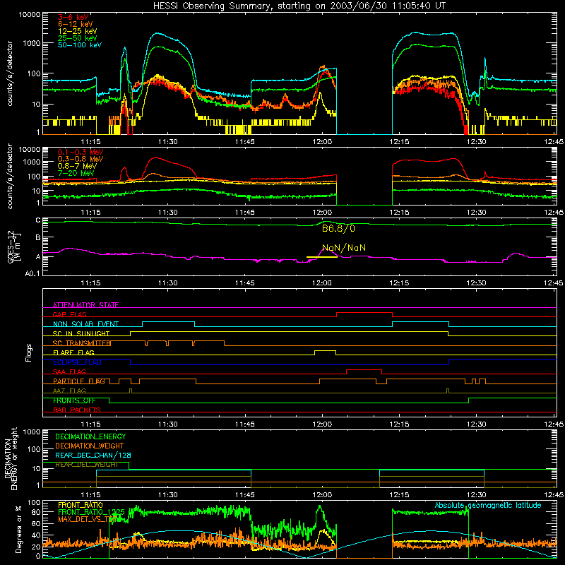Viewport: 565px width, 565px height.
Task: Click the B6.8/0 flare class annotation
Action: [338, 228]
